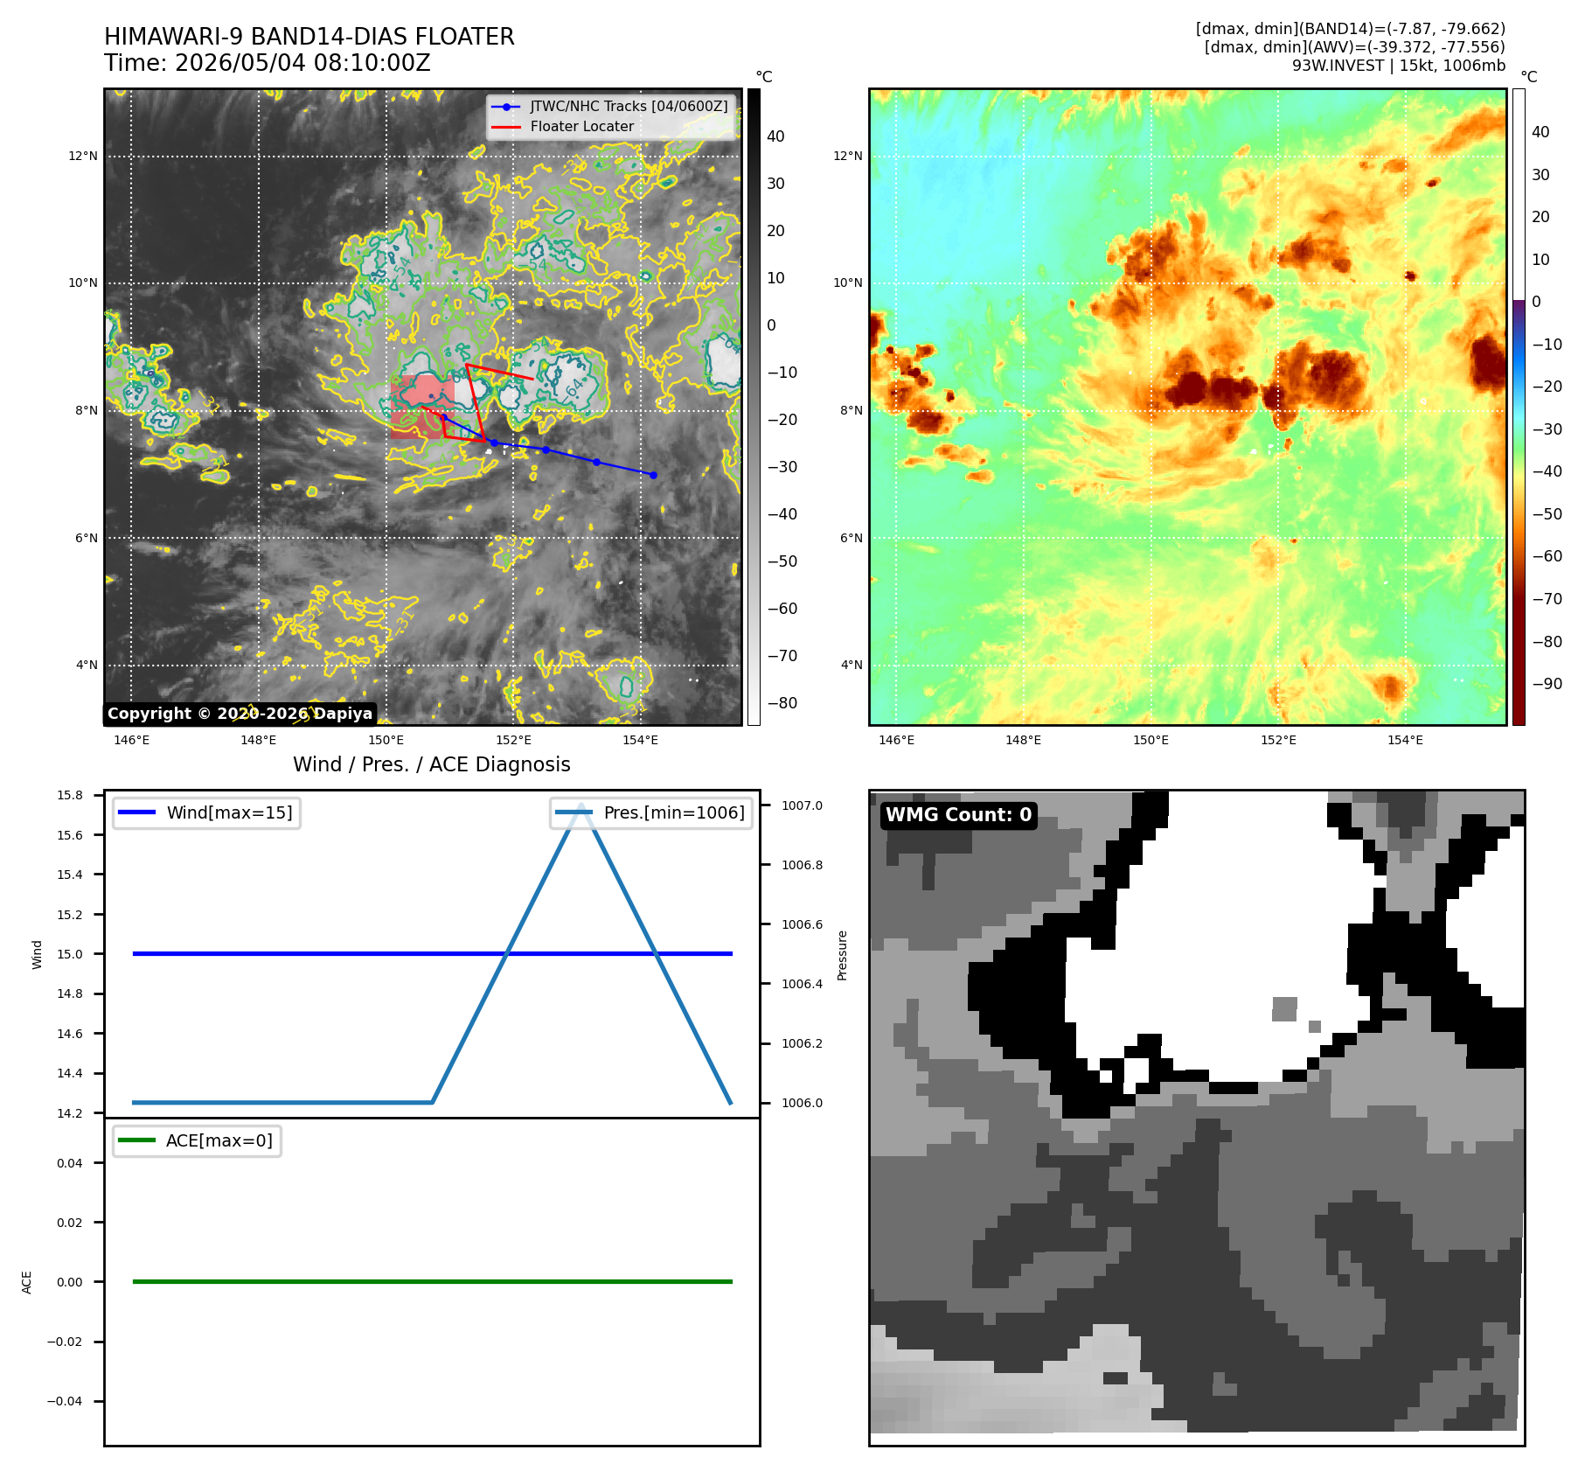This screenshot has height=1478, width=1585.
Task: Click the 93W.INVEST 15kt, 1006mb label
Action: (1399, 66)
